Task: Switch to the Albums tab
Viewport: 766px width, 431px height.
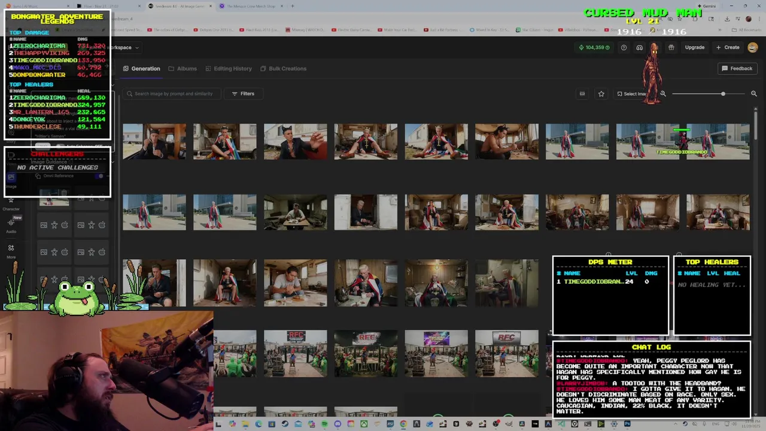Action: [183, 69]
